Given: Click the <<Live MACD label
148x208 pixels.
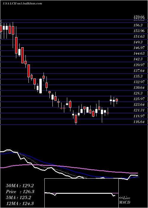Looking at the screenshot, I should point(125,200).
